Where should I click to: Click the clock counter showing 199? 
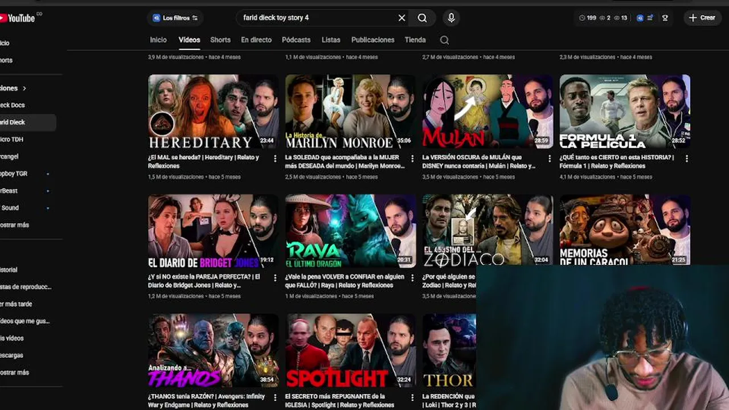pos(587,18)
